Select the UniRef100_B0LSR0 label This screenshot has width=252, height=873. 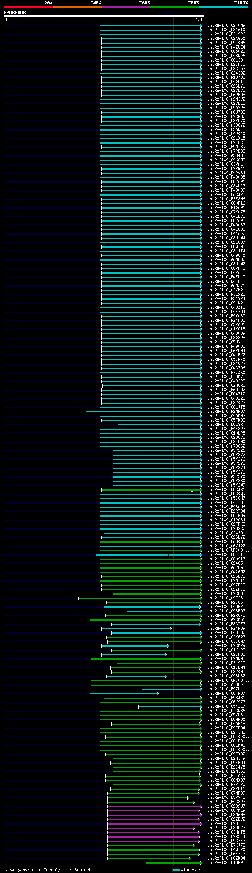click(226, 425)
